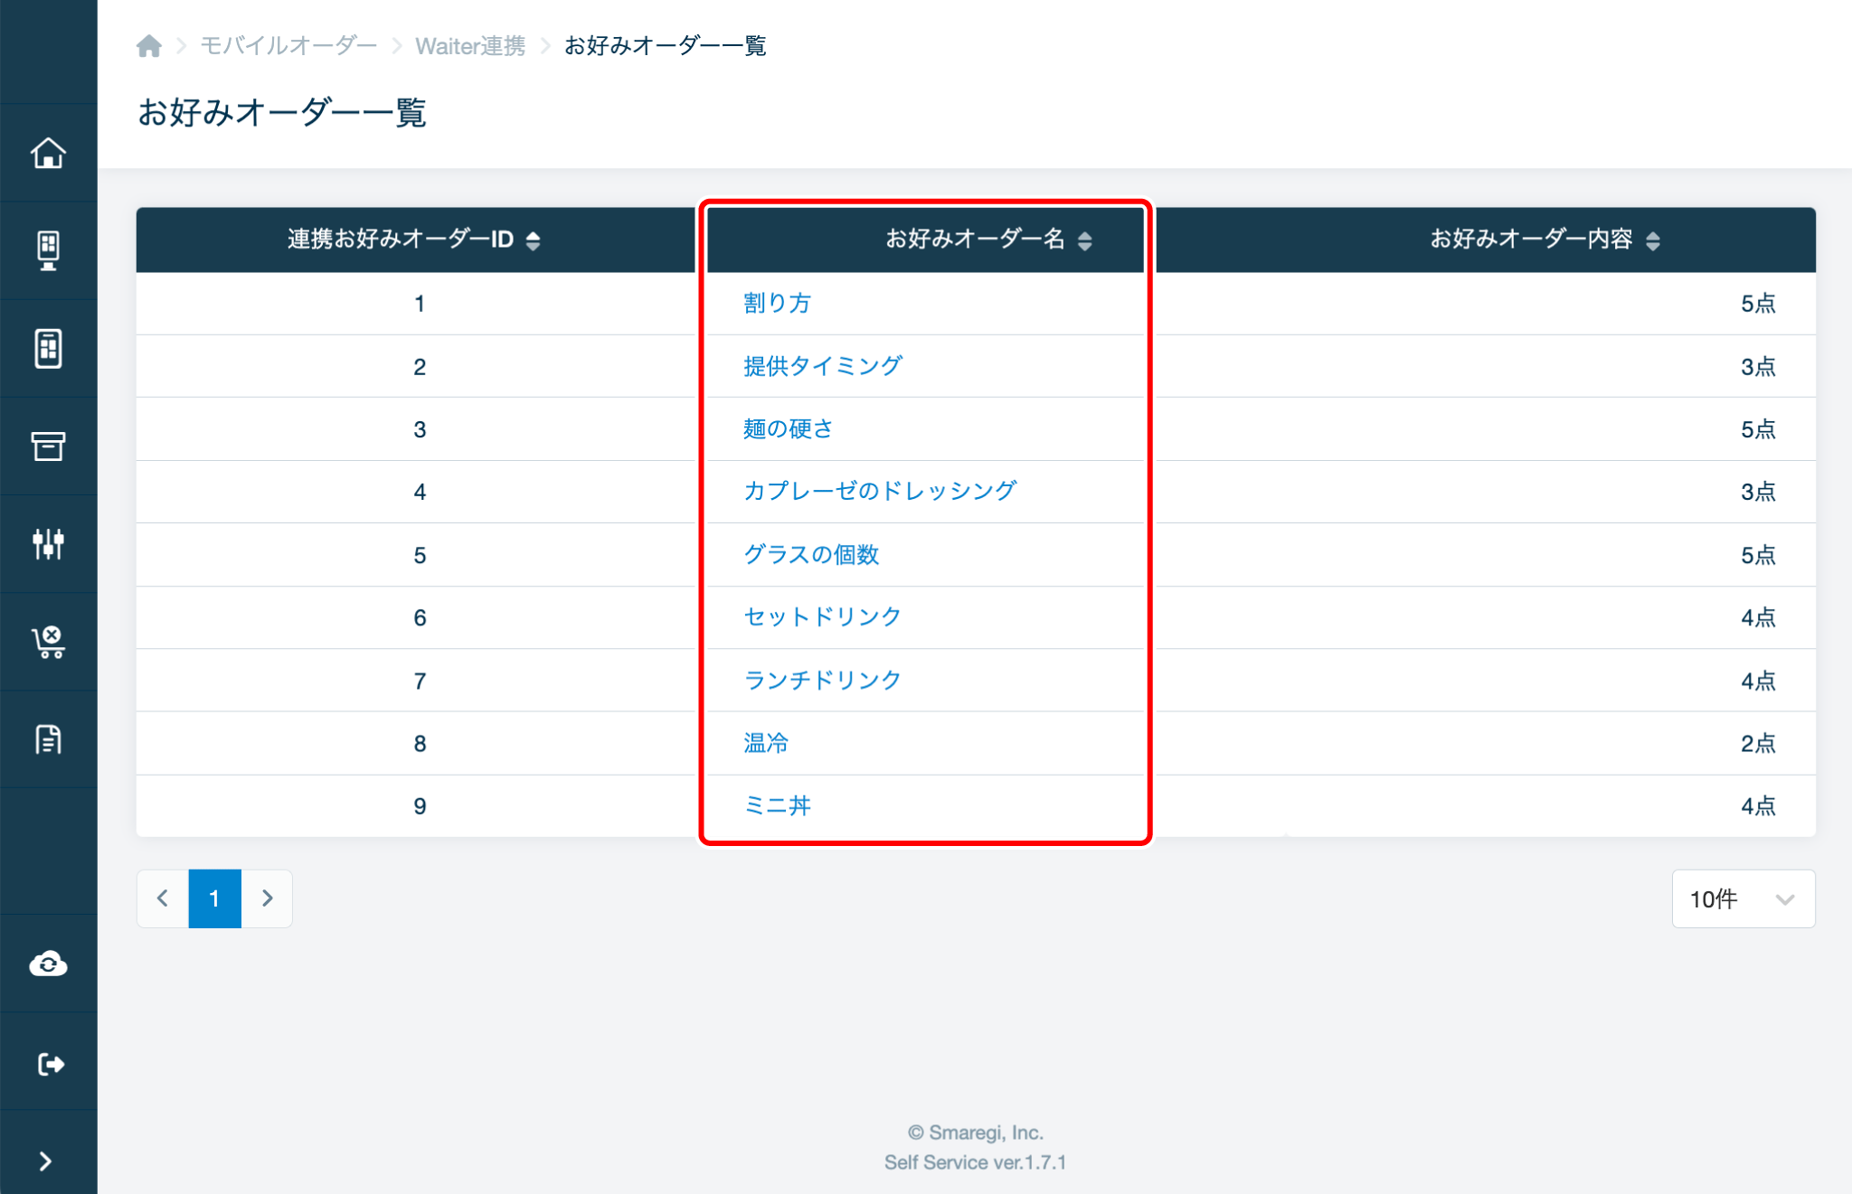Go to next page with right arrow
1852x1194 pixels.
point(267,898)
